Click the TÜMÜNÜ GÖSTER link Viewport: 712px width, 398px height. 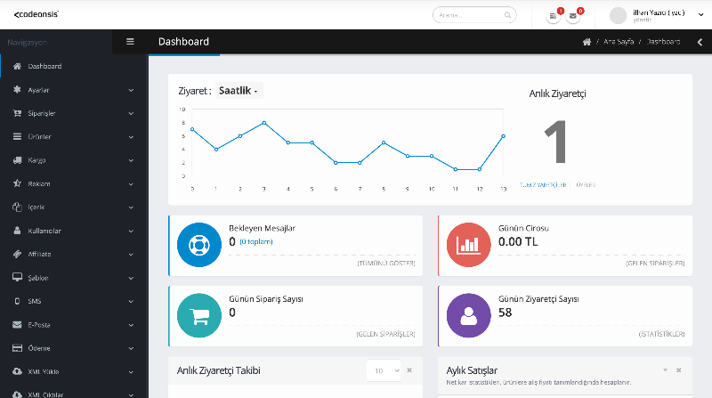point(385,264)
